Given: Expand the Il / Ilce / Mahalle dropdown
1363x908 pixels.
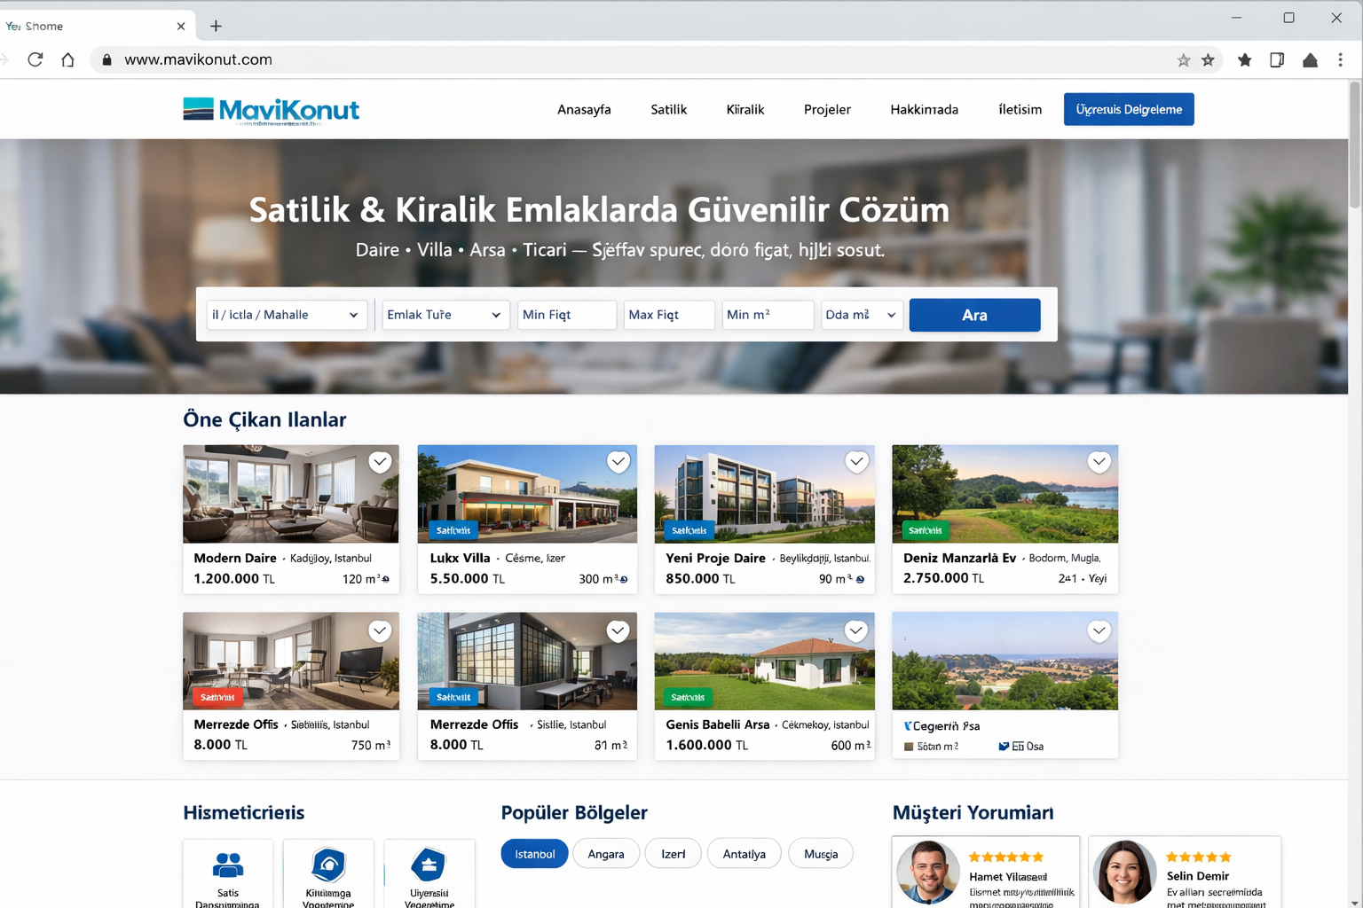Looking at the screenshot, I should [x=286, y=315].
